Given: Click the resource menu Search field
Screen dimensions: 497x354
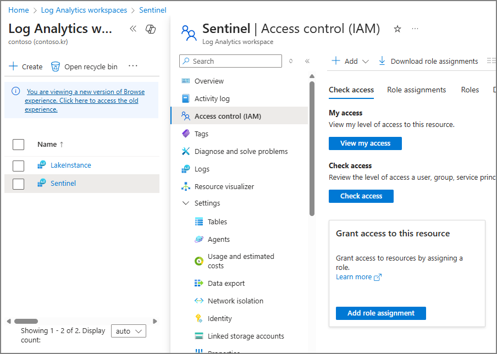Looking at the screenshot, I should tap(231, 61).
